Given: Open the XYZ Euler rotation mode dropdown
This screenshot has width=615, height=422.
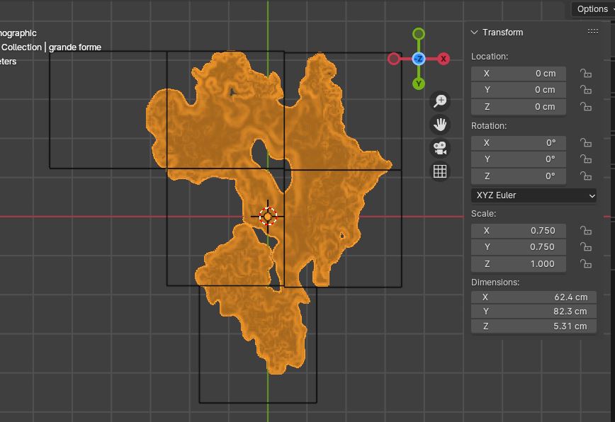Looking at the screenshot, I should pos(534,195).
